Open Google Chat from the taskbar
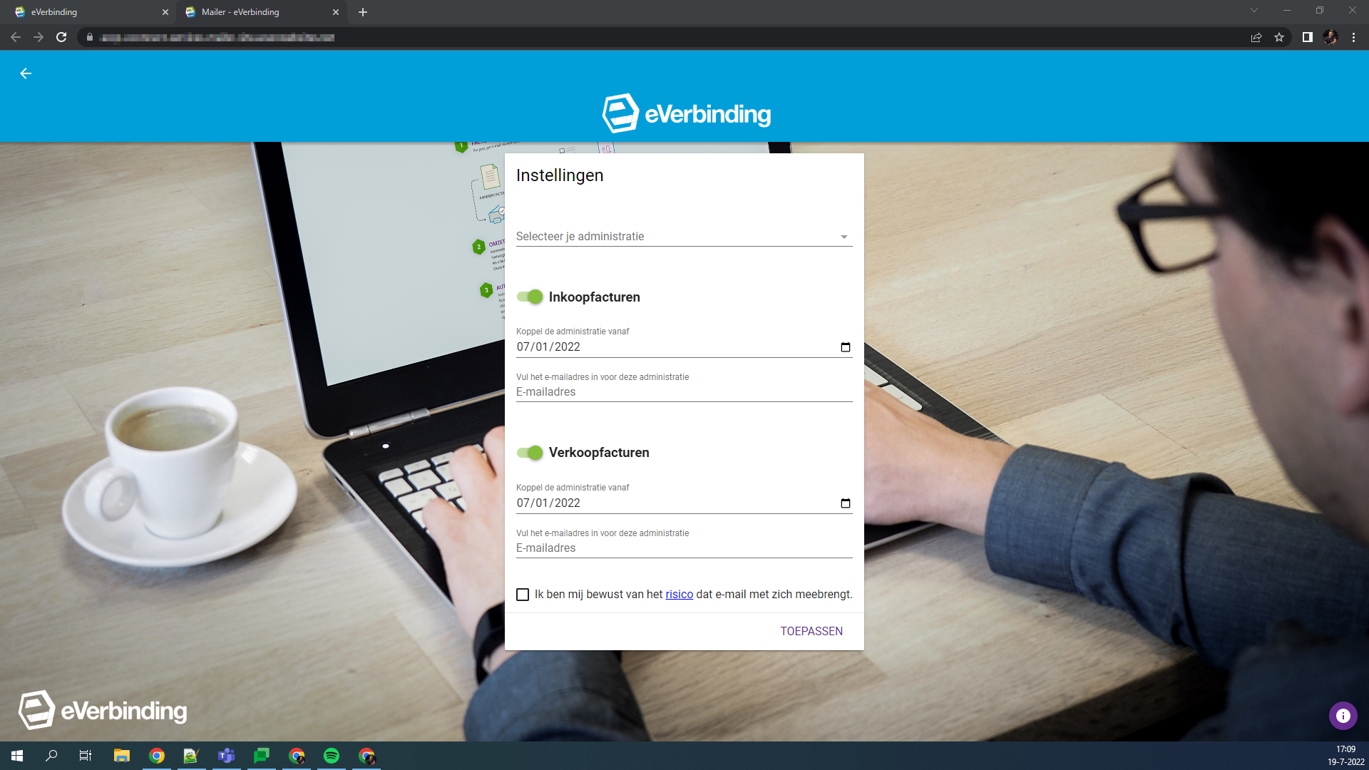 pos(262,756)
